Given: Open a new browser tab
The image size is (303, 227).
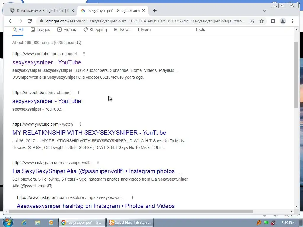Looking at the screenshot, I should pyautogui.click(x=154, y=11).
